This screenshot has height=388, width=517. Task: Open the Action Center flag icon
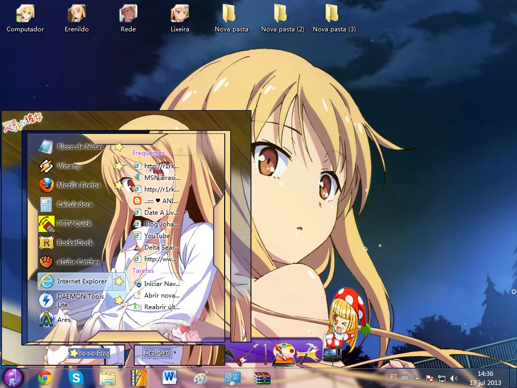[430, 377]
